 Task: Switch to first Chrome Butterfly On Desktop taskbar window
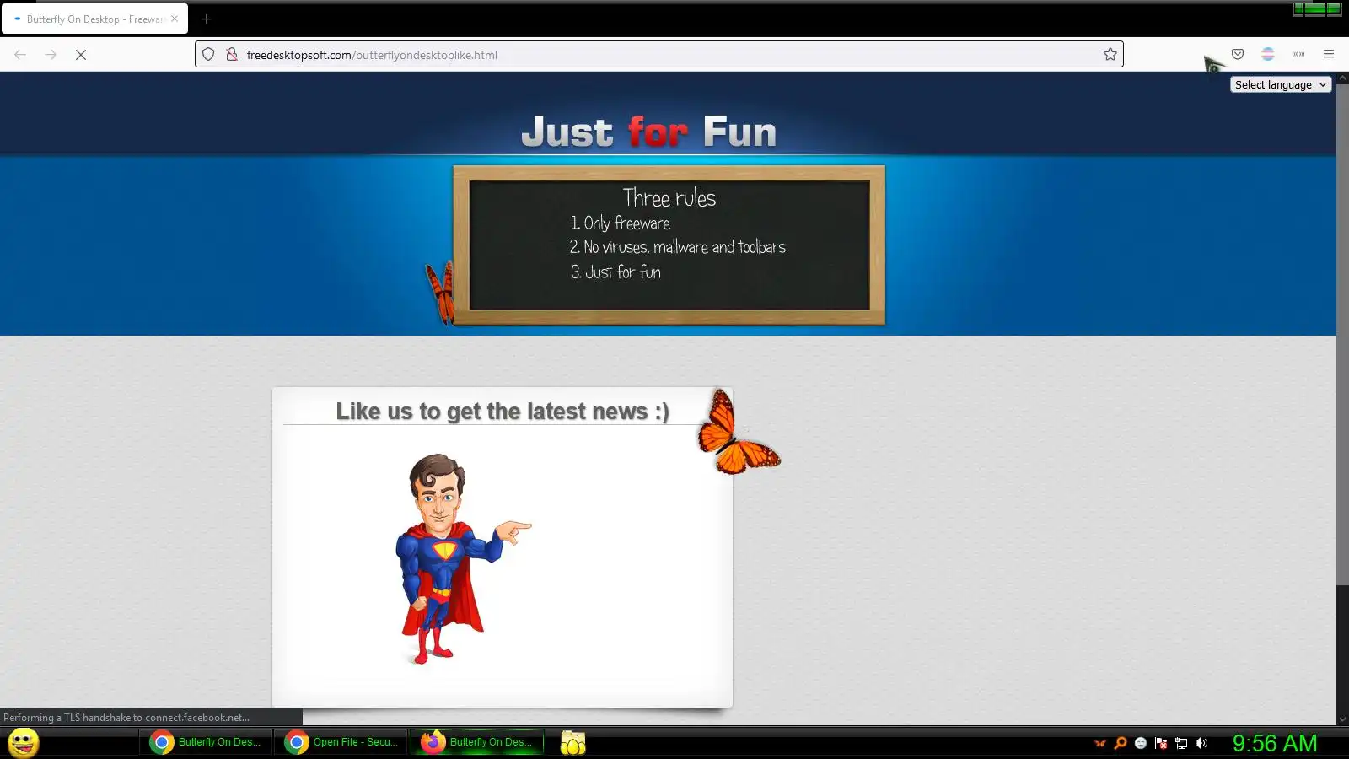[x=206, y=742]
